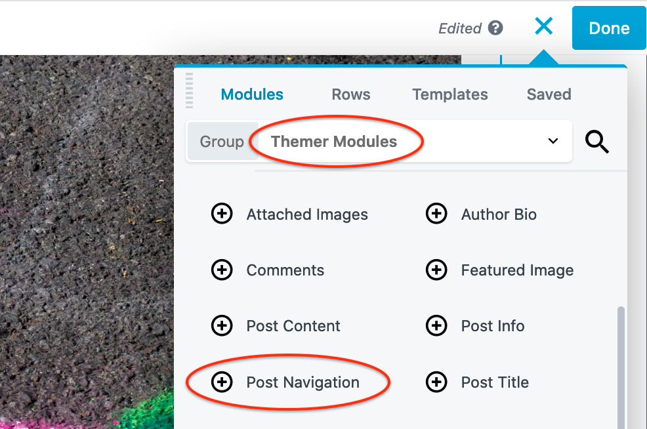Click the plus icon beside Post Title

[436, 382]
